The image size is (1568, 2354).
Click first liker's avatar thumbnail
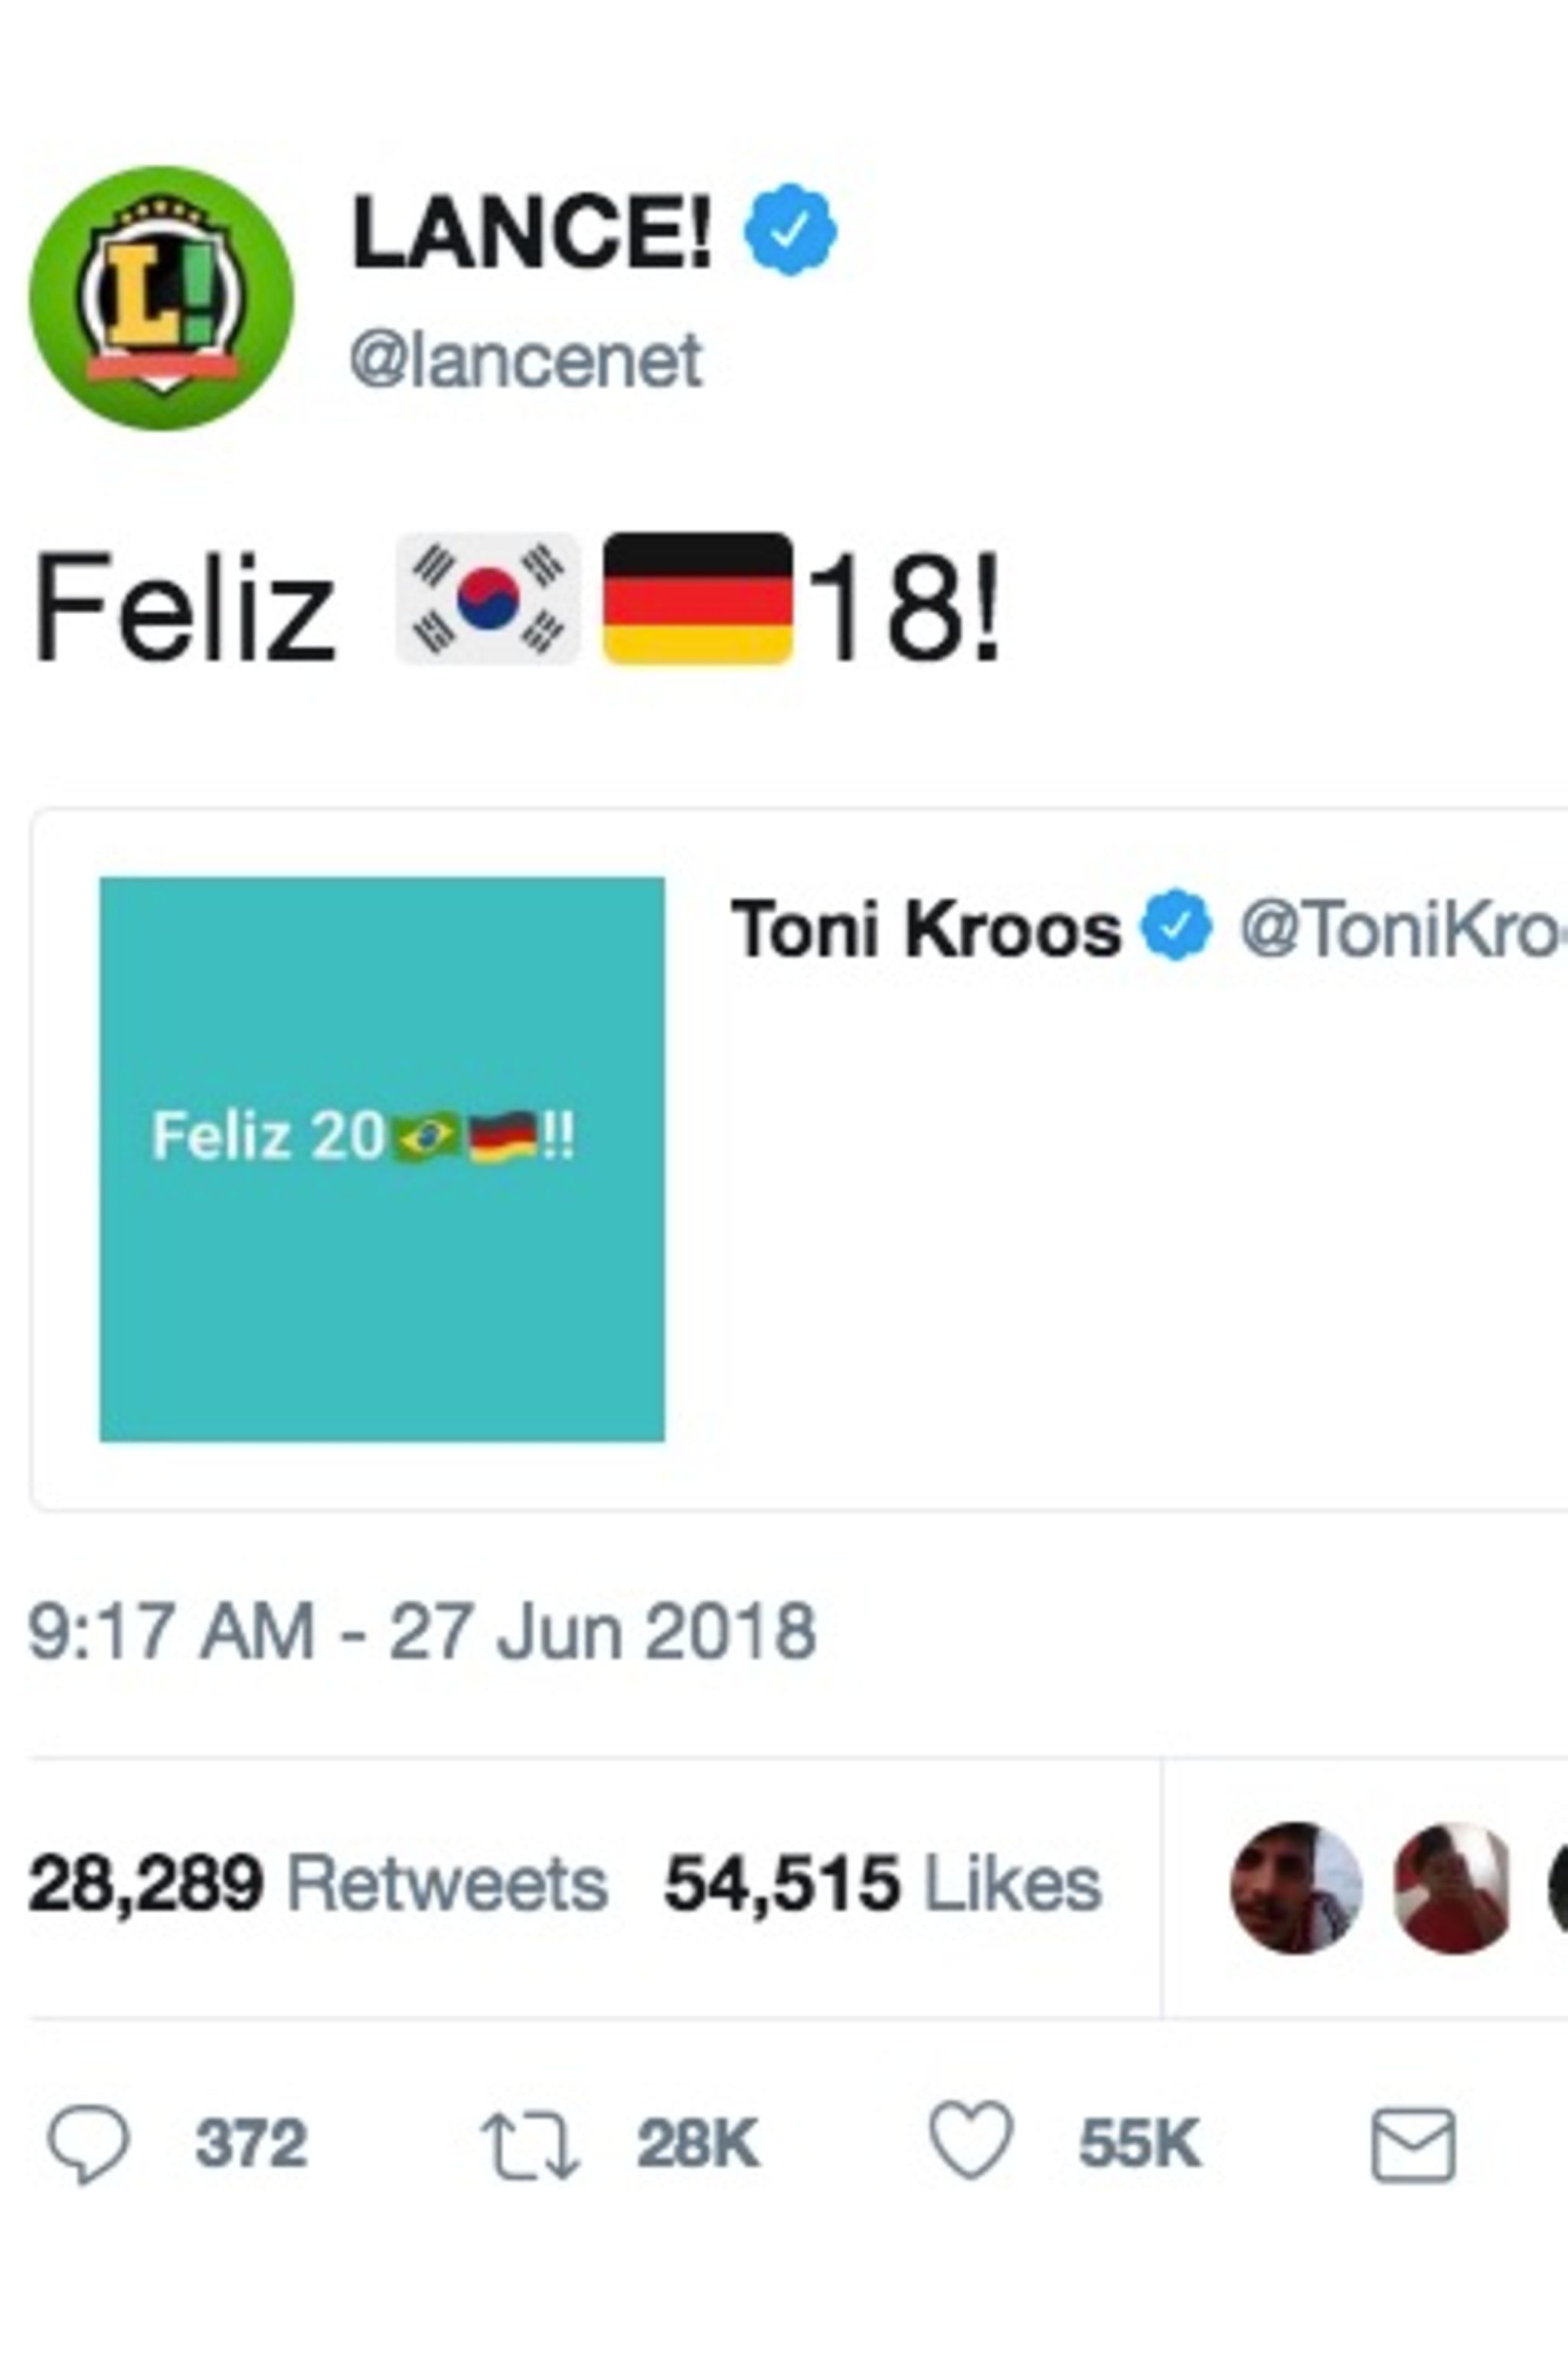point(1296,1887)
